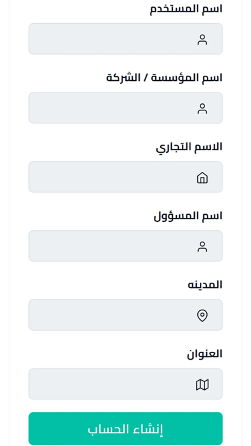Click the person icon in اسم المسؤول field

[202, 247]
